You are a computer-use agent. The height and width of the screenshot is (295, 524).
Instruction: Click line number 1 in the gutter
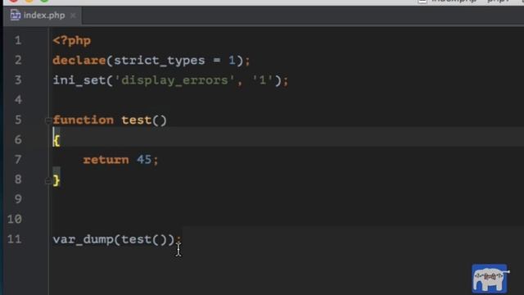pyautogui.click(x=18, y=41)
